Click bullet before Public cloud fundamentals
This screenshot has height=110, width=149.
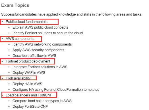(x=2, y=22)
